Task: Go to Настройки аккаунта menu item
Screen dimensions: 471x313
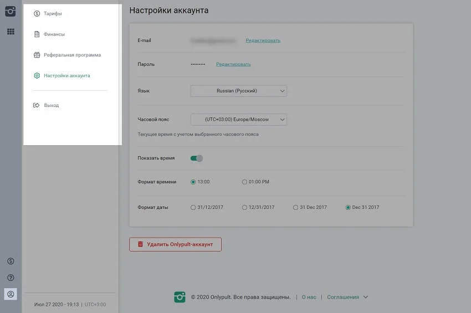Action: point(66,75)
